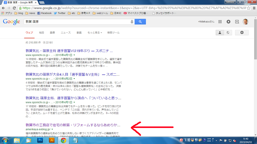
Task: Switch to the 地図 tab
Action: [41, 33]
